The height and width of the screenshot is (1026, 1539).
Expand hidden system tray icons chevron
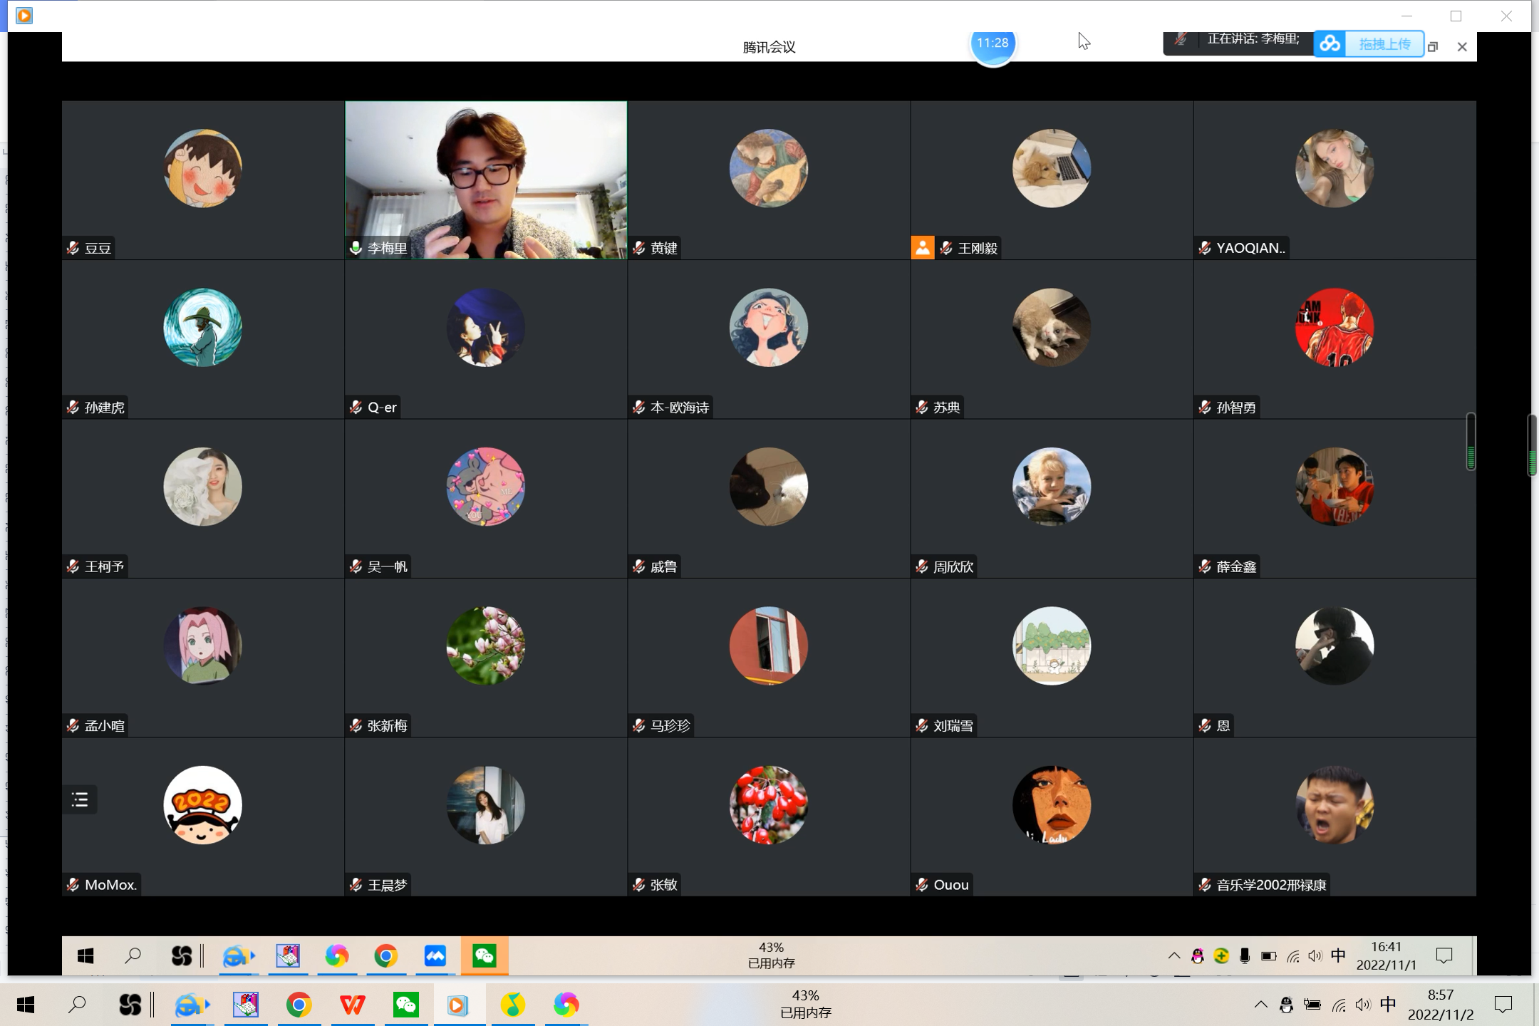point(1260,1005)
